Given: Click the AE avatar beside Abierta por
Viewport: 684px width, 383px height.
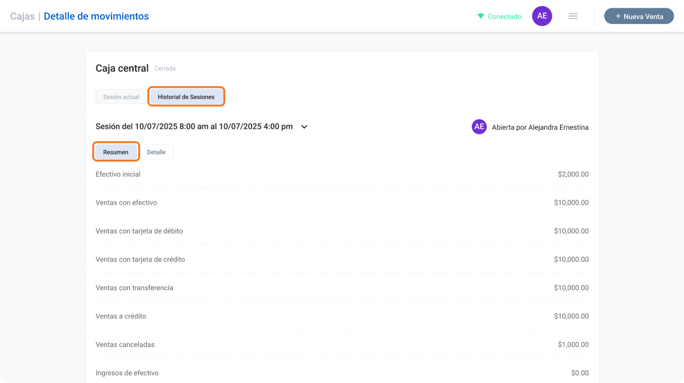Looking at the screenshot, I should tap(479, 127).
